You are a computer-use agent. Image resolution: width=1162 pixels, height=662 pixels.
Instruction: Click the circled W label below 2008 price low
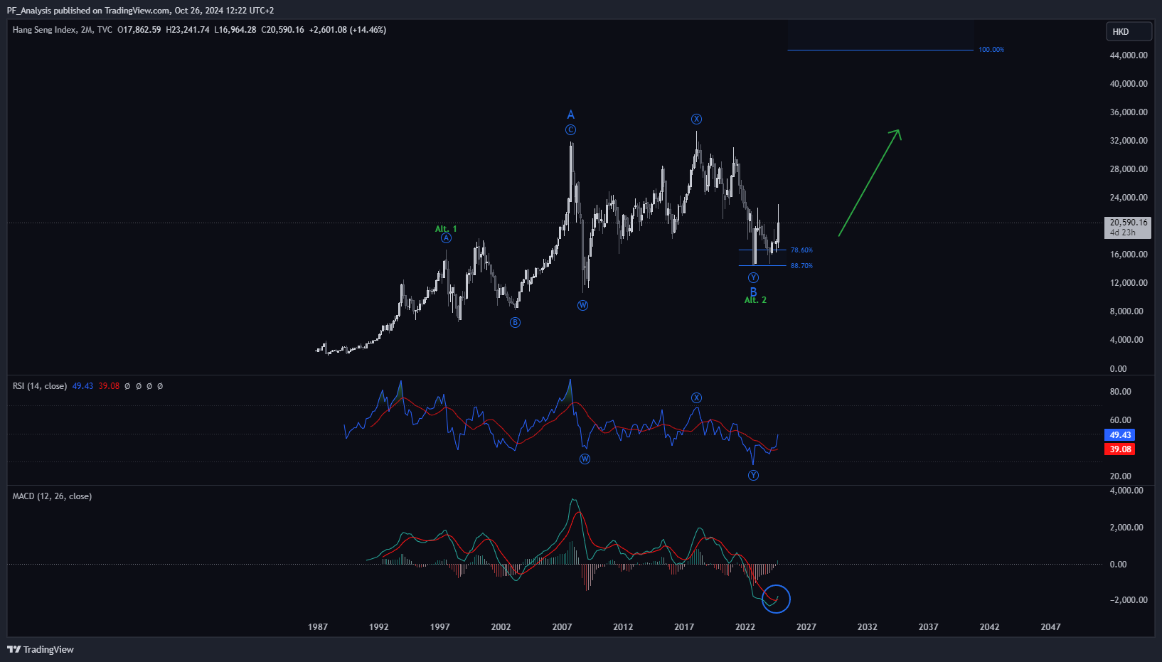(583, 306)
